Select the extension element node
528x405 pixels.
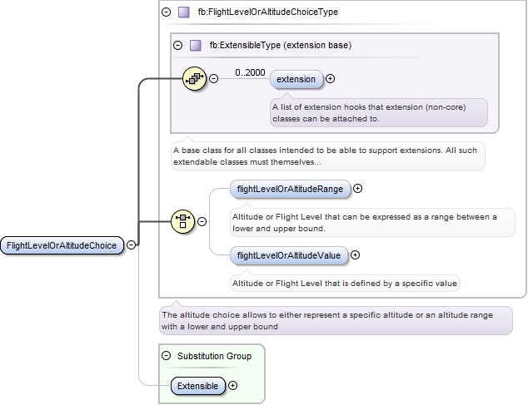pos(296,79)
